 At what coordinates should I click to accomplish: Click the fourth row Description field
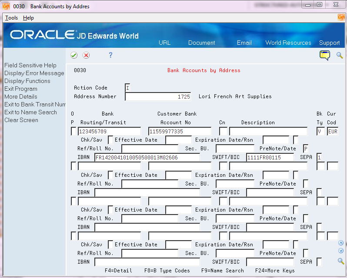click(x=268, y=236)
